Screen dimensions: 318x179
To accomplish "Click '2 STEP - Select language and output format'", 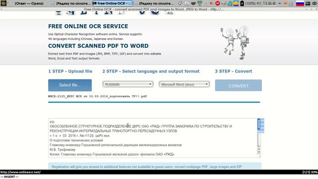I will 151,71.
